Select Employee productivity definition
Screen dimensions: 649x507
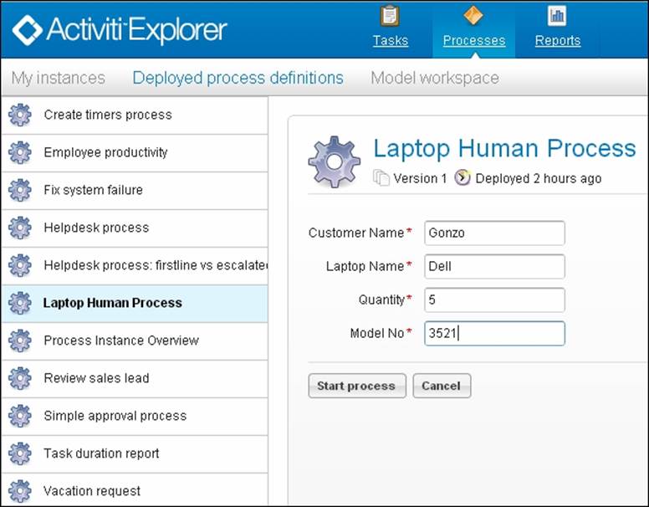point(135,153)
